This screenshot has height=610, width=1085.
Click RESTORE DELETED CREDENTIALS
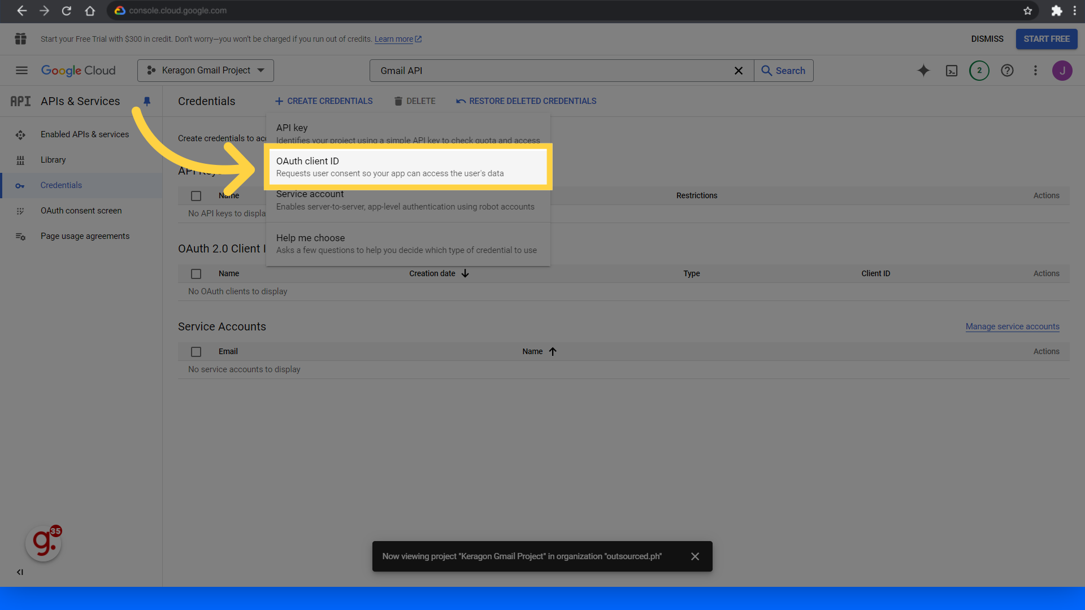coord(526,101)
